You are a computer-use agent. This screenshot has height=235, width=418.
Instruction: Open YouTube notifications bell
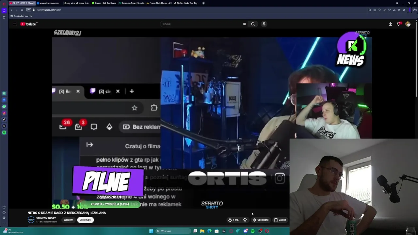[399, 24]
